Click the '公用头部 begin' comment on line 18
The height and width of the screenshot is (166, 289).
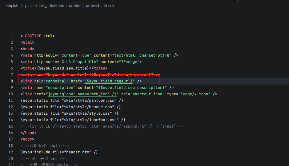tap(45, 146)
